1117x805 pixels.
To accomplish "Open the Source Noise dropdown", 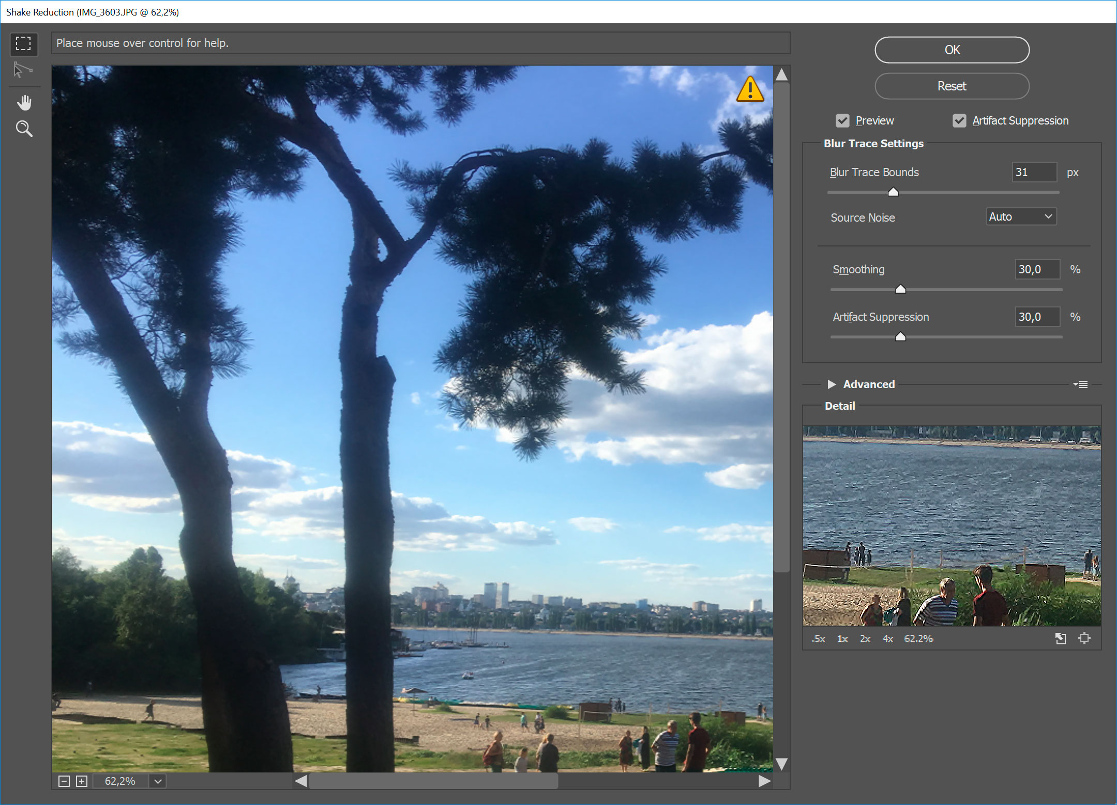I will coord(1021,217).
